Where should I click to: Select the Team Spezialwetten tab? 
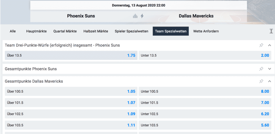171,31
